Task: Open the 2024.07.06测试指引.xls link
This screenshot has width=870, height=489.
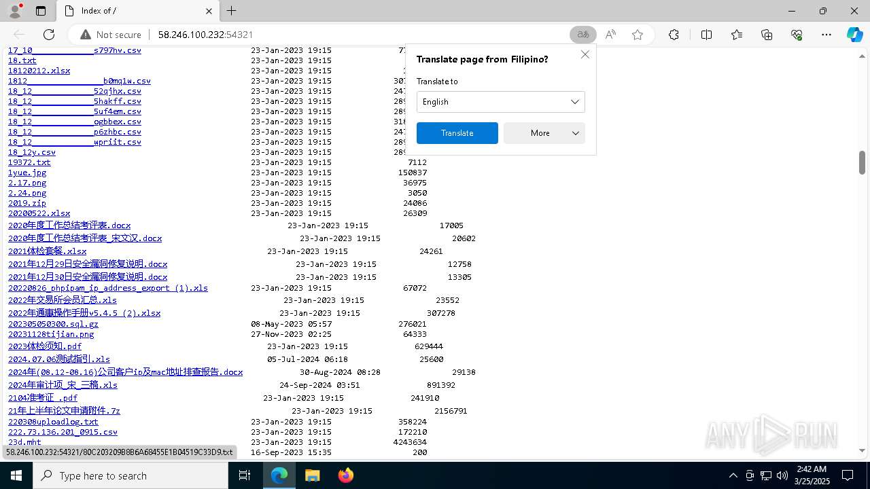Action: pos(59,359)
